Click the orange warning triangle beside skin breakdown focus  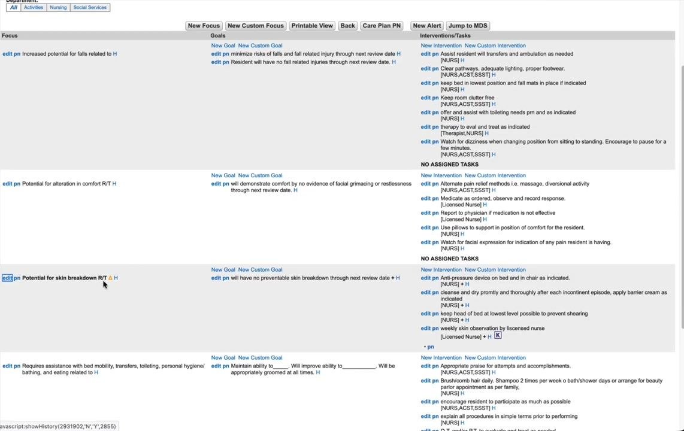click(x=110, y=278)
